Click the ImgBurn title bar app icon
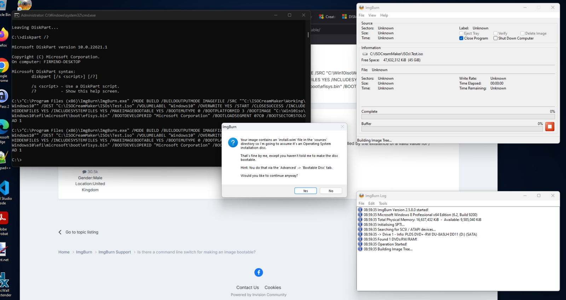The height and width of the screenshot is (300, 566). click(x=361, y=7)
